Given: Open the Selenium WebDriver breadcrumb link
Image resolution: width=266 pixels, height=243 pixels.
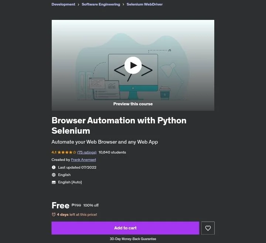Looking at the screenshot, I should (x=144, y=4).
